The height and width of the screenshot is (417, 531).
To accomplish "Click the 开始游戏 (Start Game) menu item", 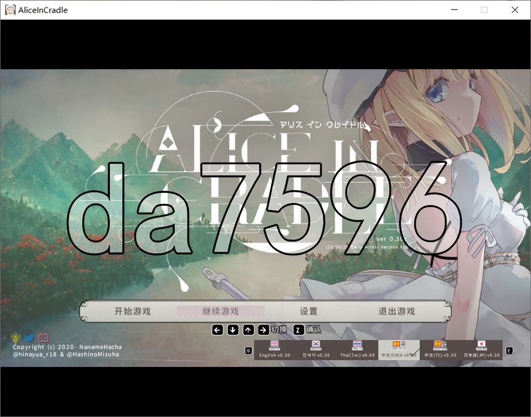I will tap(132, 311).
